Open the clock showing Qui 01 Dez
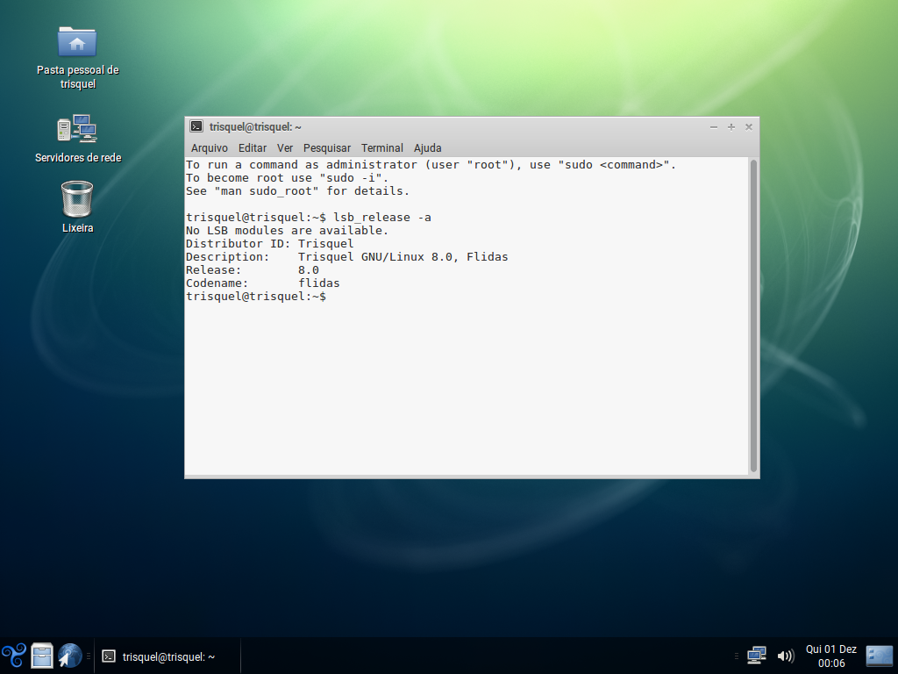 point(831,656)
